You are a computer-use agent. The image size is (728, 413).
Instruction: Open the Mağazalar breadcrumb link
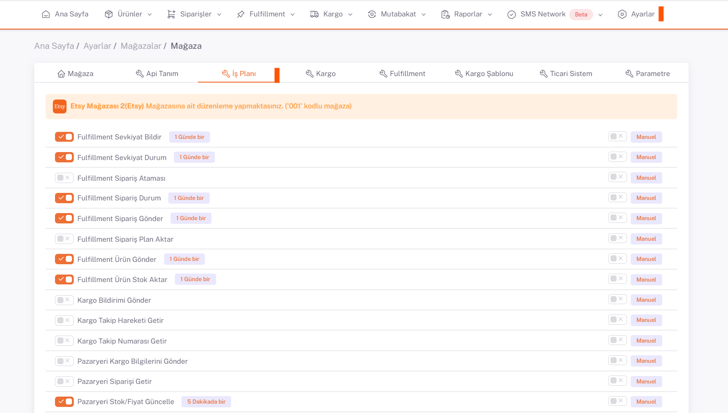[141, 46]
